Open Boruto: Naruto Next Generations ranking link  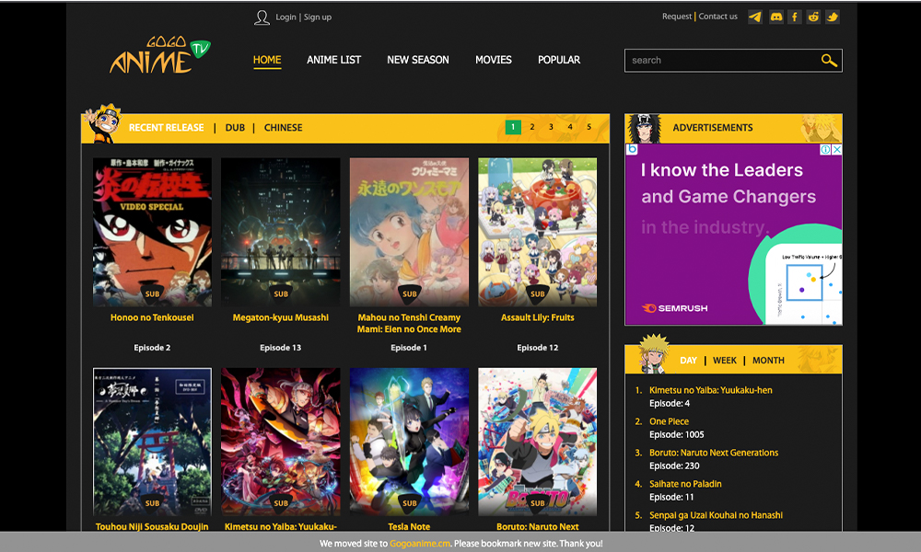tap(714, 453)
